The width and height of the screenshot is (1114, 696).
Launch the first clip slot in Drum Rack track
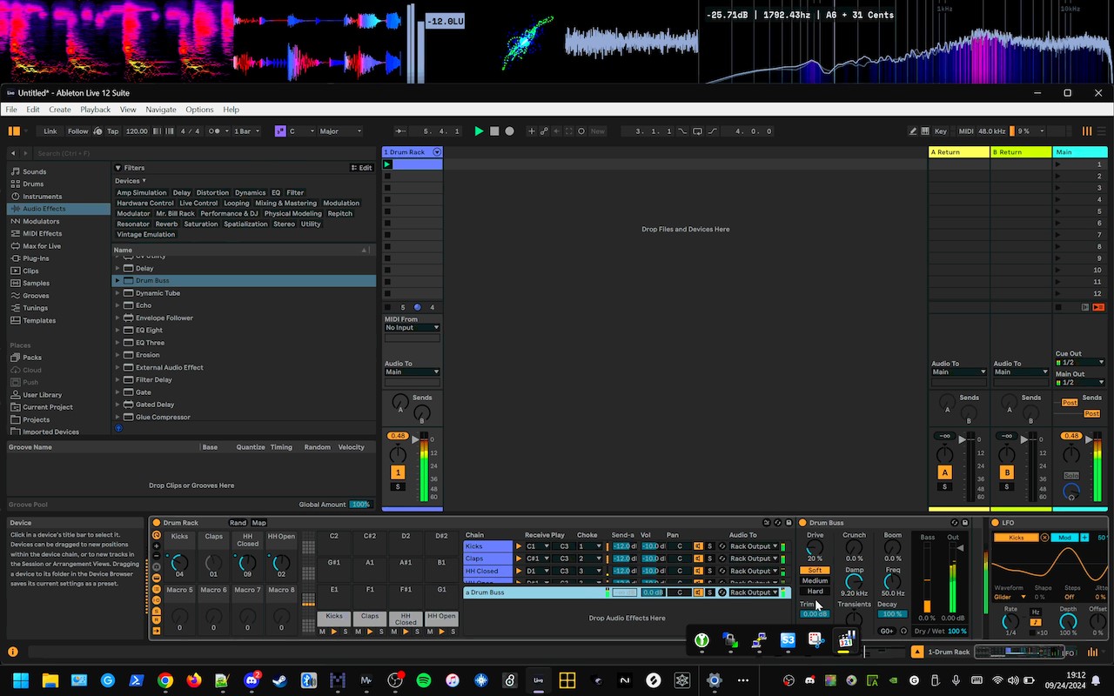387,164
